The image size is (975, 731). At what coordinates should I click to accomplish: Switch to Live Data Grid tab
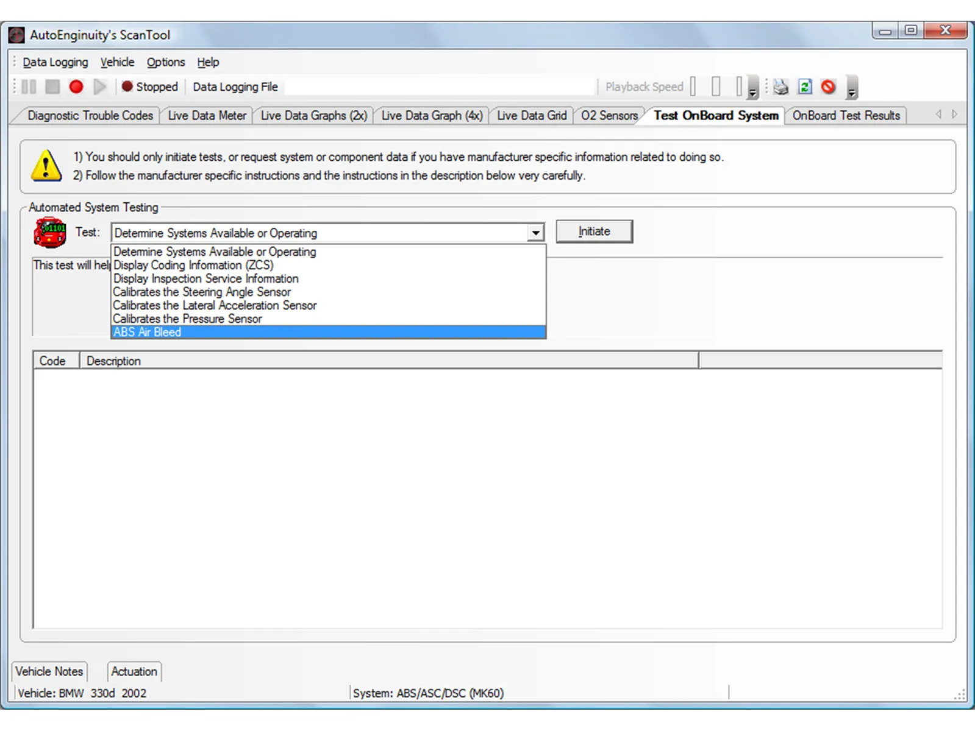(532, 116)
